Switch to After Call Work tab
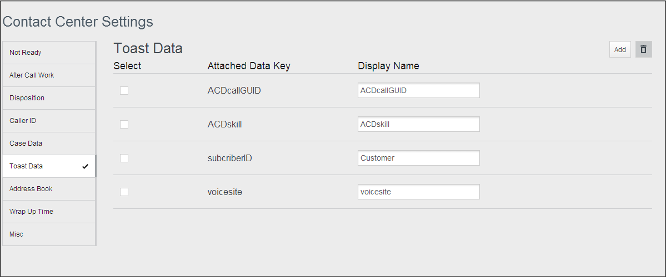The image size is (666, 277). point(49,75)
